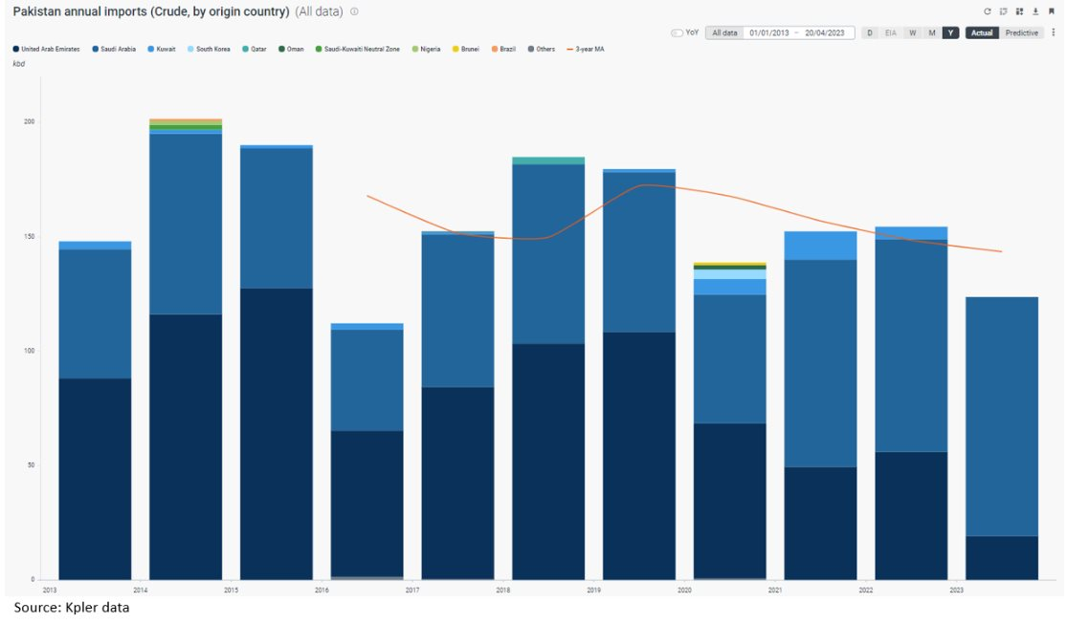Viewport: 1067px width, 623px height.
Task: Toggle Qatar legend series
Action: pyautogui.click(x=255, y=49)
